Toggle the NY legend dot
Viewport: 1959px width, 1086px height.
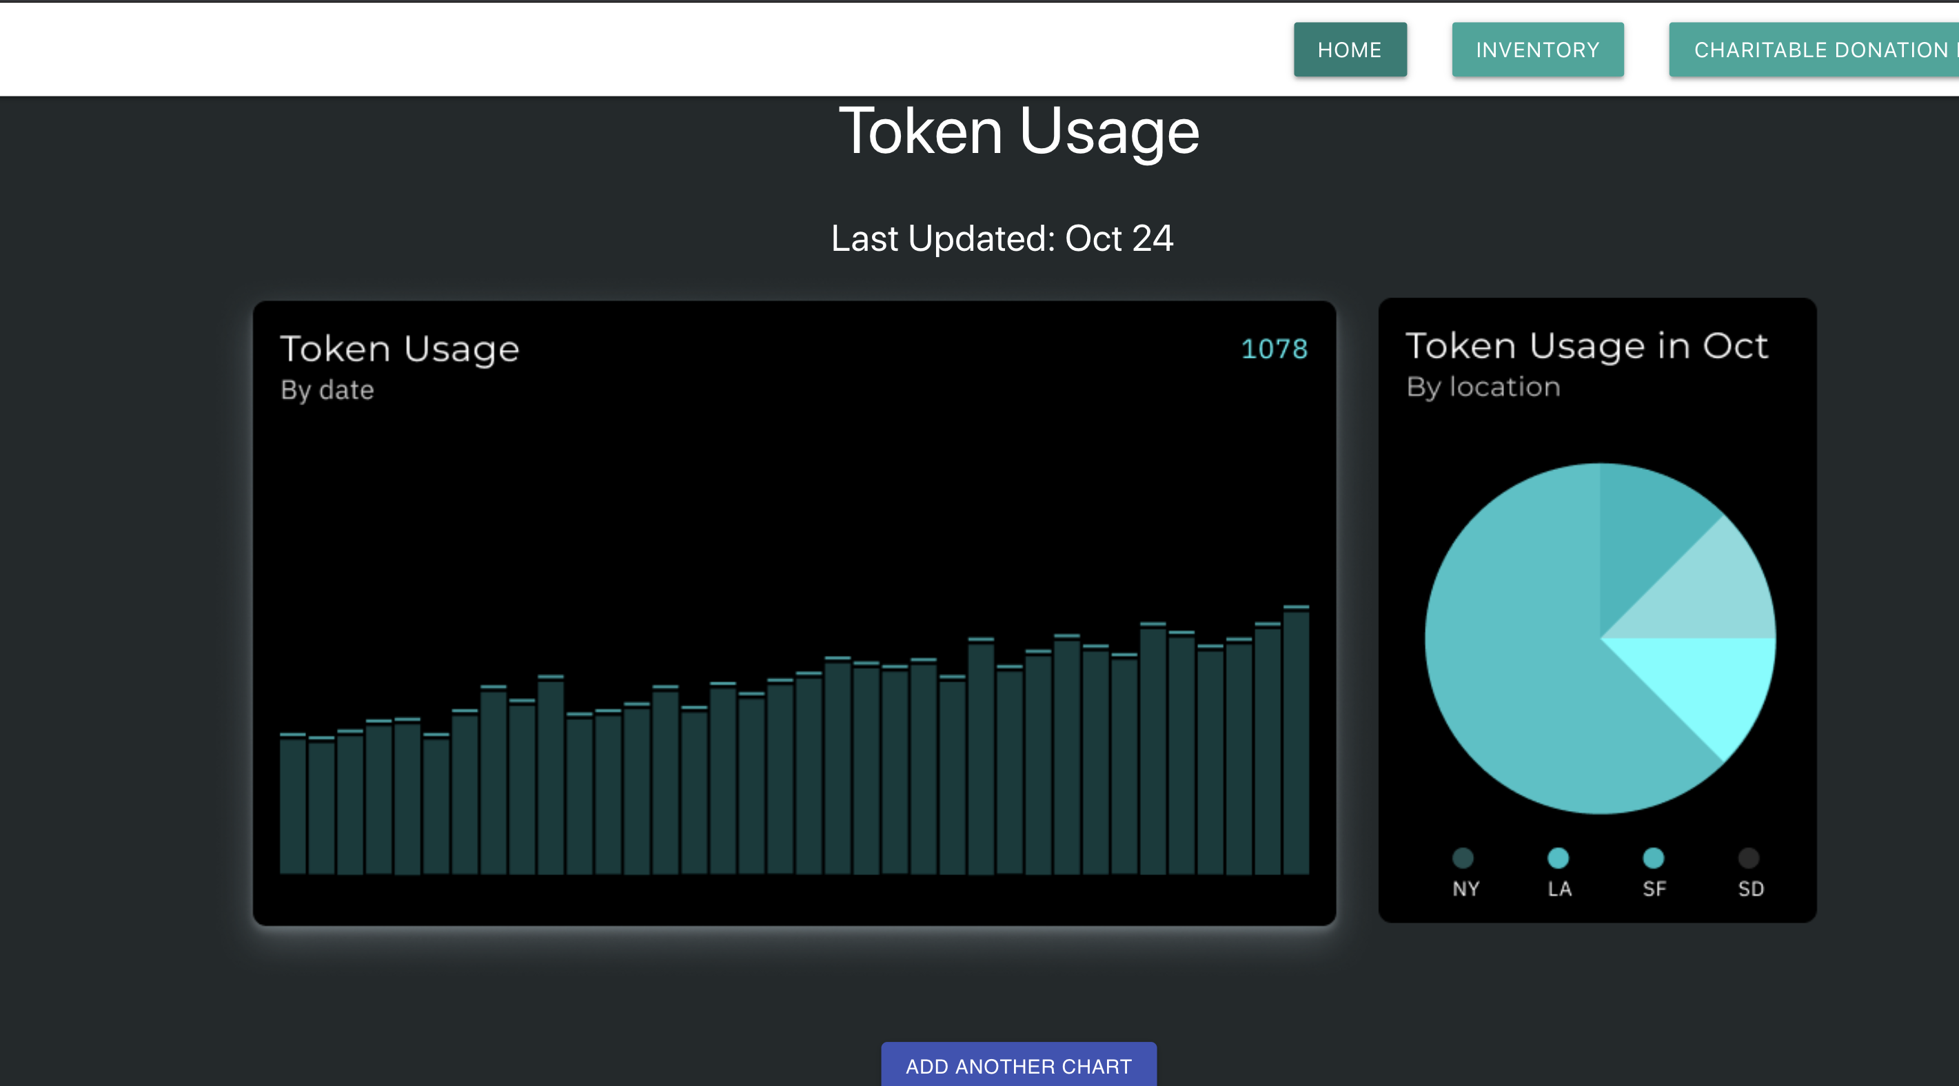point(1463,858)
